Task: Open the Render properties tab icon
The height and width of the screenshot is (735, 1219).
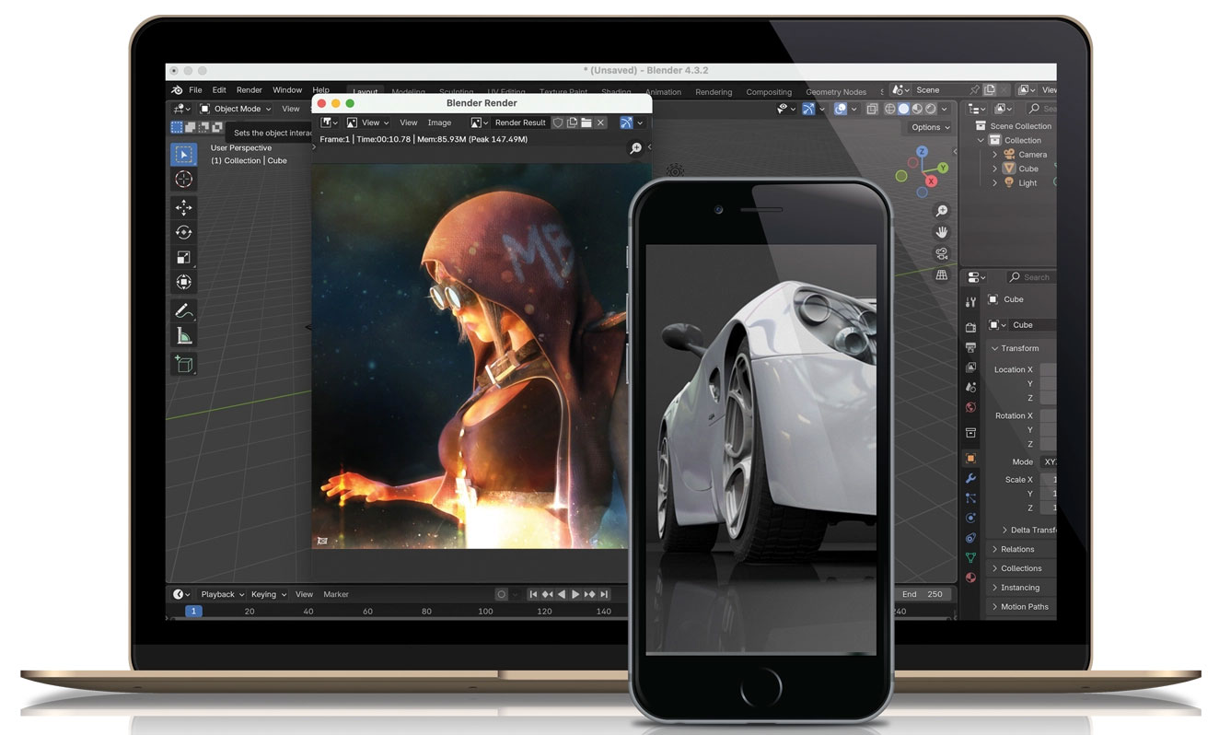Action: point(970,327)
